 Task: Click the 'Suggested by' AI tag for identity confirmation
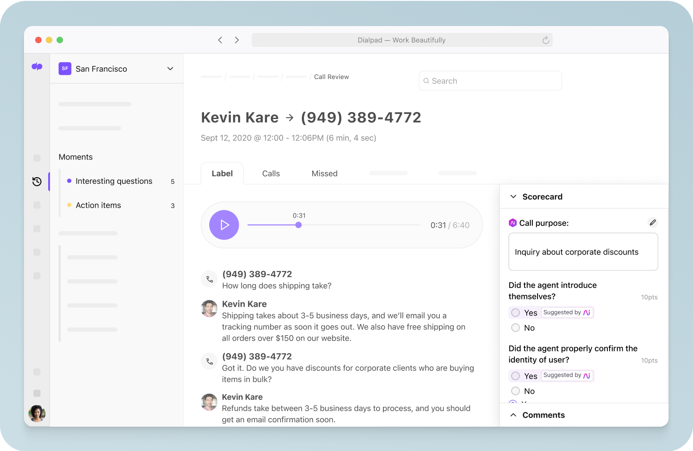[567, 375]
